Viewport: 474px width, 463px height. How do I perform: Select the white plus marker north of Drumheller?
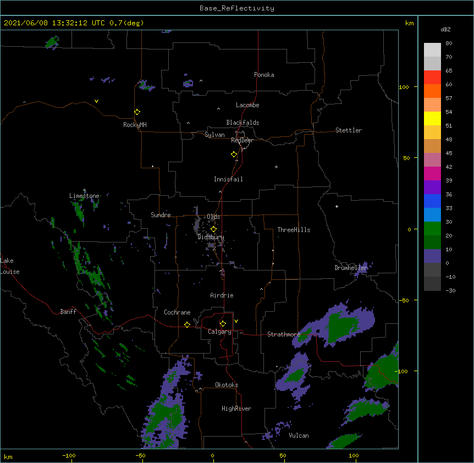click(x=337, y=206)
